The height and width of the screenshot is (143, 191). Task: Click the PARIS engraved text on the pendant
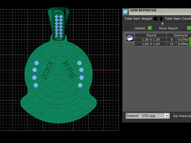coord(58,53)
